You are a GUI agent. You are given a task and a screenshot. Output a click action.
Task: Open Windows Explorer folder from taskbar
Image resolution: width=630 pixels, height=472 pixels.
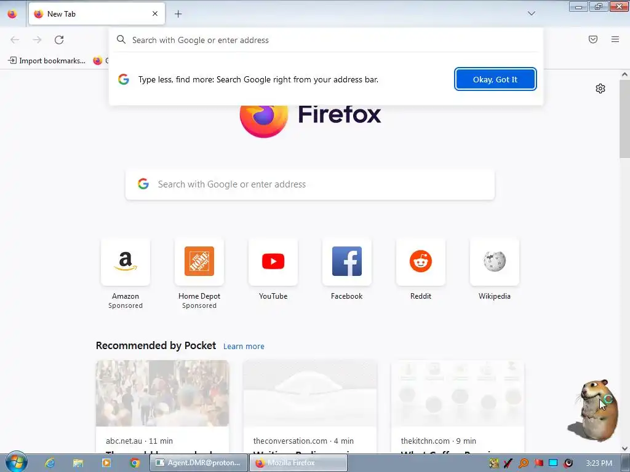tap(78, 463)
